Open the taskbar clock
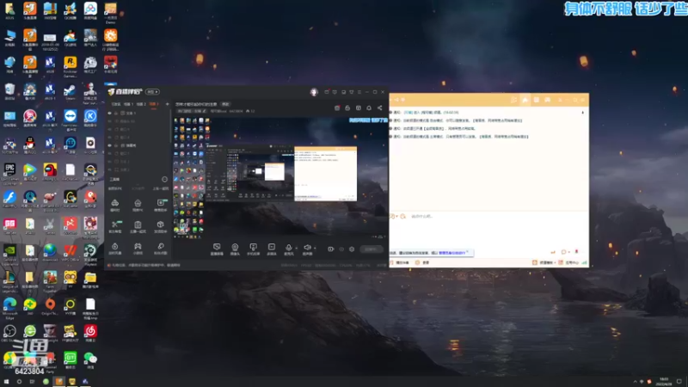The width and height of the screenshot is (688, 387). pyautogui.click(x=664, y=382)
